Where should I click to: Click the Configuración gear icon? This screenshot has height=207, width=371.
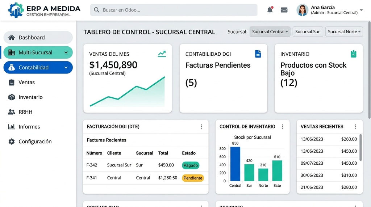(x=11, y=141)
